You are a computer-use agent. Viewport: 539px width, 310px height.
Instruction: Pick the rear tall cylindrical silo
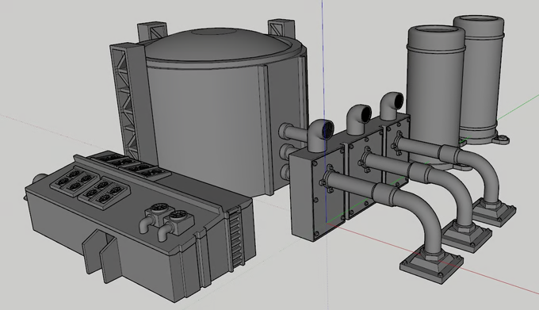pos(481,79)
